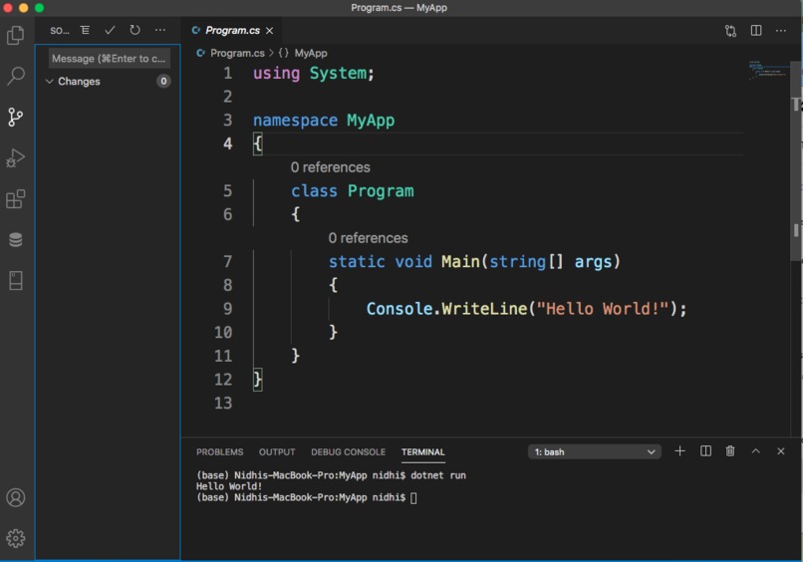Open changes icon in editor toolbar
This screenshot has height=562, width=803.
[x=731, y=31]
